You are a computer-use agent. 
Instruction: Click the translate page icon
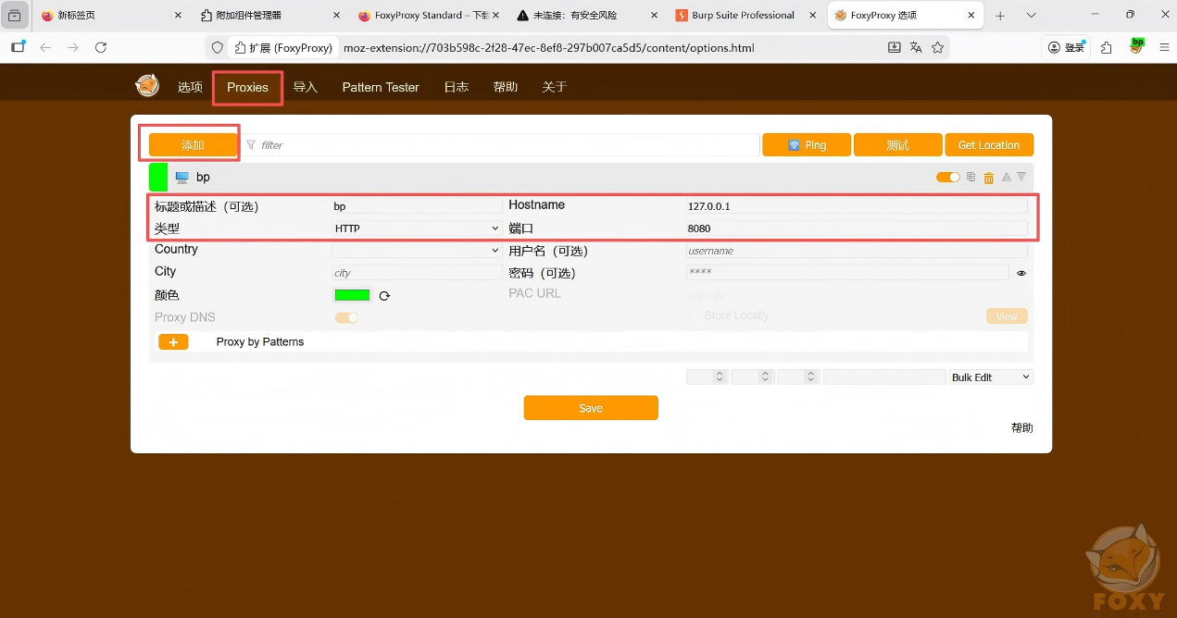(916, 47)
